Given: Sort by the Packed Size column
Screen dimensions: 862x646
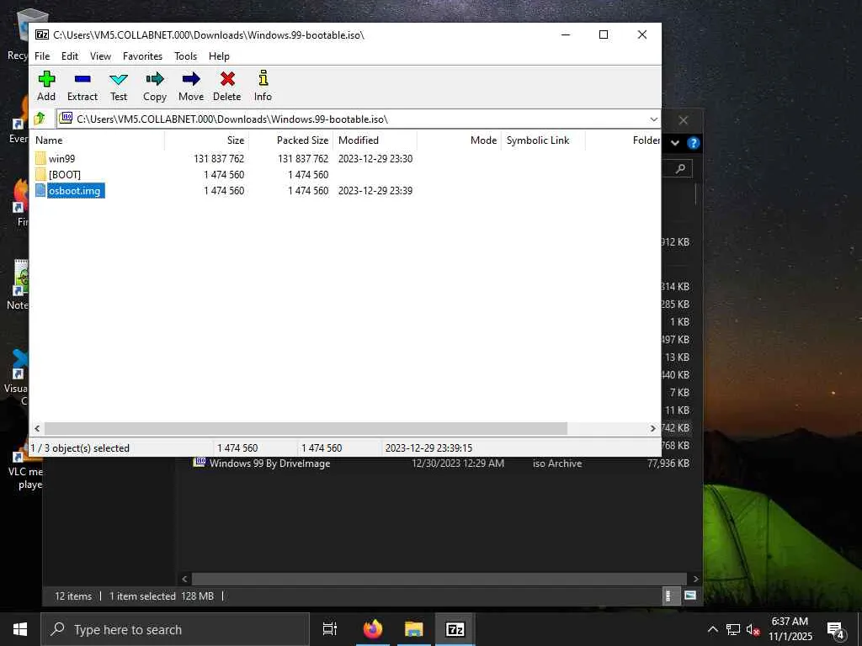Looking at the screenshot, I should [290, 140].
